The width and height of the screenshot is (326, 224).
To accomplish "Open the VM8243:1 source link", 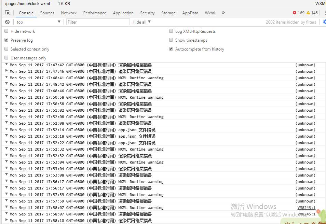I will [x=306, y=208].
